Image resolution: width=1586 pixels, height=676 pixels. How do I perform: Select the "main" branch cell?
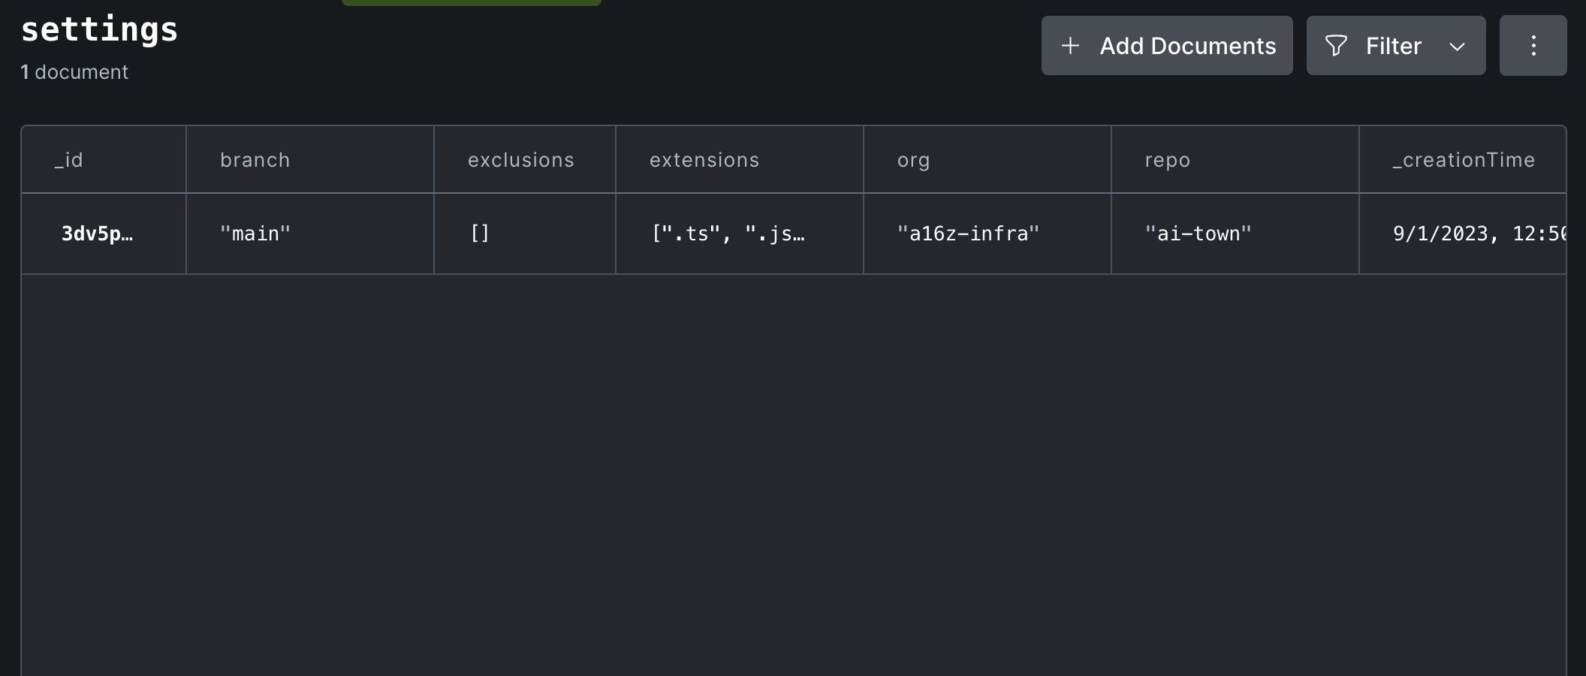pyautogui.click(x=255, y=234)
